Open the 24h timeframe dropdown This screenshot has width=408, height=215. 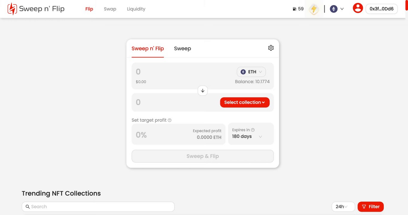pos(343,207)
